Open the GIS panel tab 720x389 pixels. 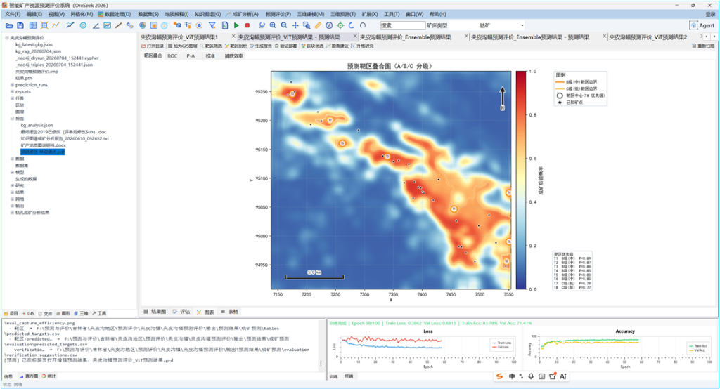[x=28, y=313]
